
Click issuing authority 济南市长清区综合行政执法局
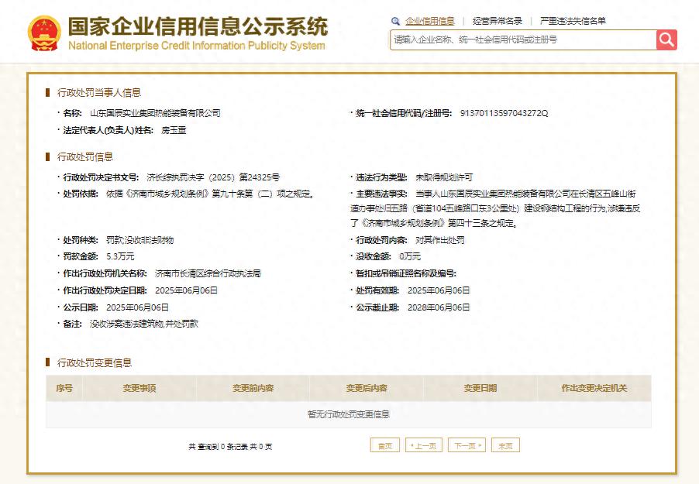tap(208, 273)
